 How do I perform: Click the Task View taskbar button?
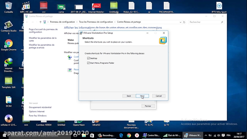click(x=75, y=135)
